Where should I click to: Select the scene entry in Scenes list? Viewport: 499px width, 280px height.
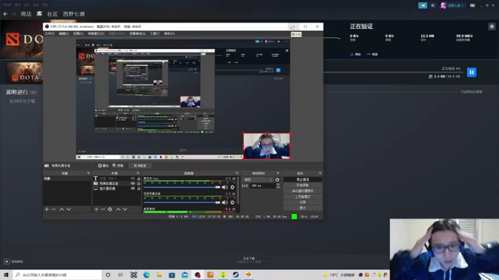coord(67,179)
